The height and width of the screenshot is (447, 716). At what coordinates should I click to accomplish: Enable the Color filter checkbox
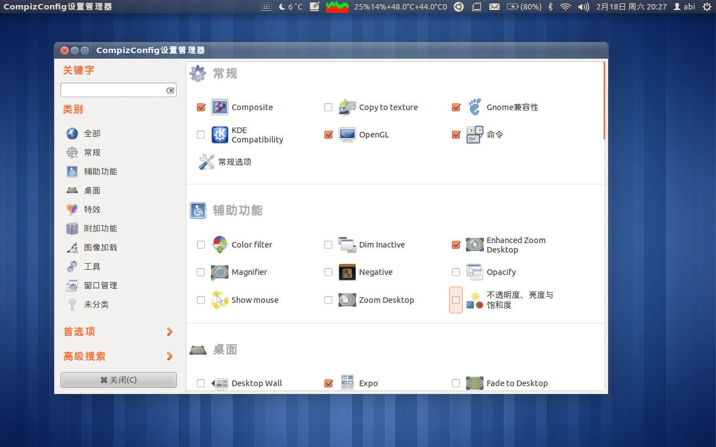click(201, 245)
